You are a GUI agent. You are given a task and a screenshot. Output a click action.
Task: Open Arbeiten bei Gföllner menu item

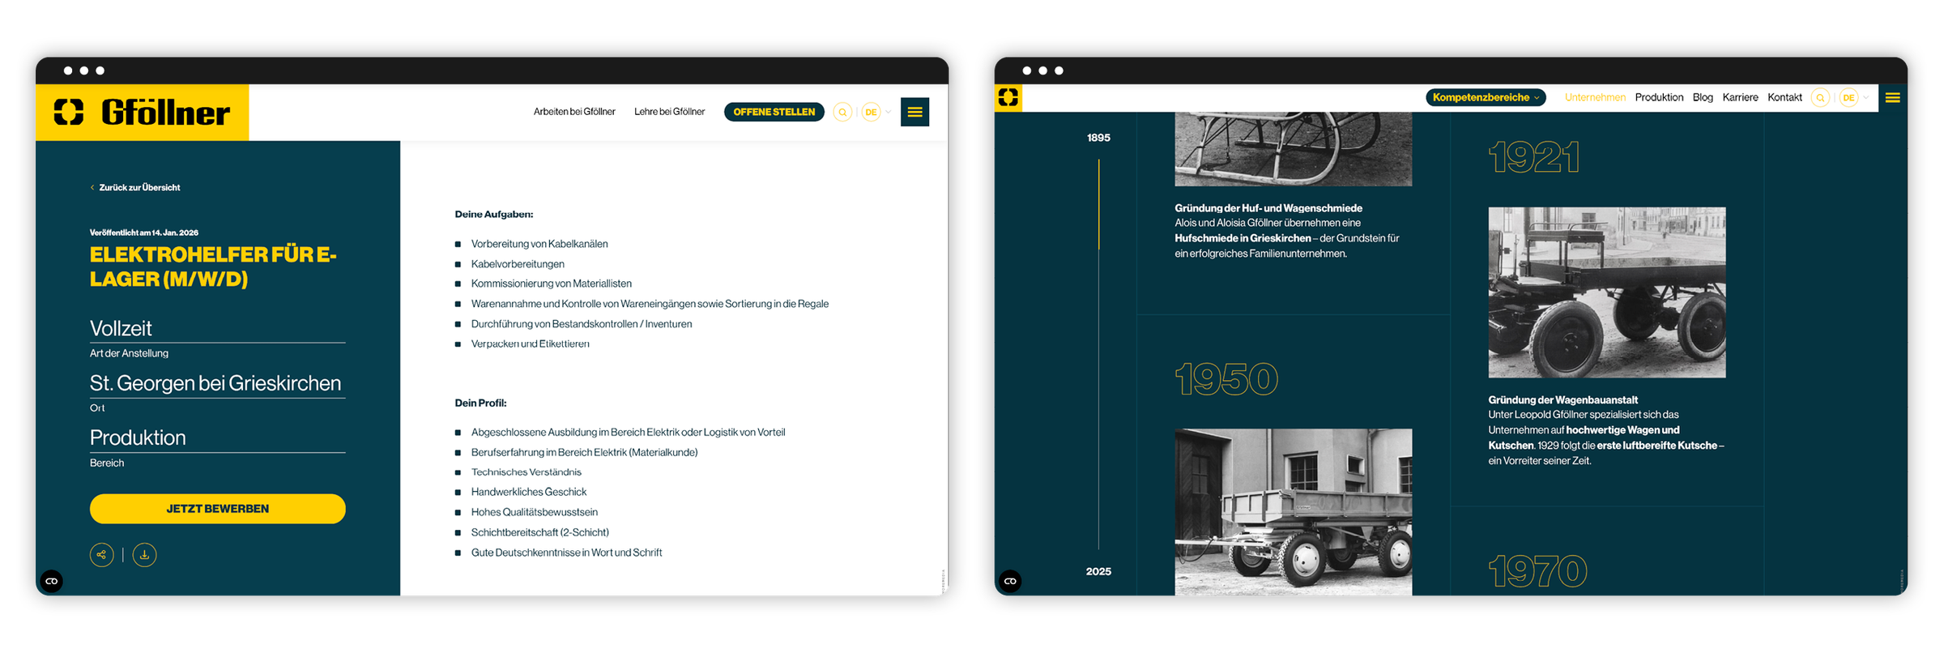pos(574,112)
